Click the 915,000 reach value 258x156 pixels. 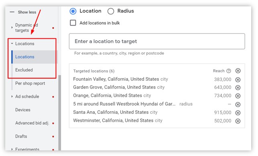[x=223, y=113]
